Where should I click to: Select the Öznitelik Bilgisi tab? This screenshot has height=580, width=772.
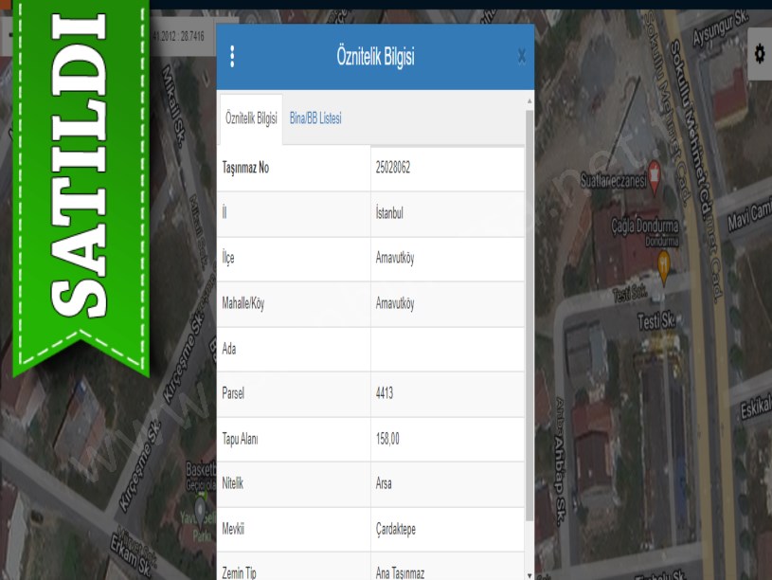coord(251,118)
